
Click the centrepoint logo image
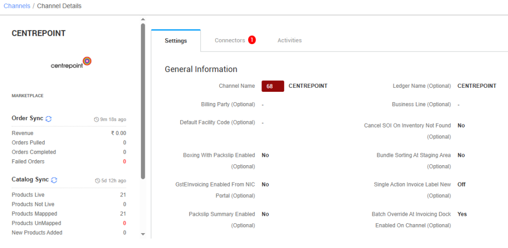(x=71, y=63)
